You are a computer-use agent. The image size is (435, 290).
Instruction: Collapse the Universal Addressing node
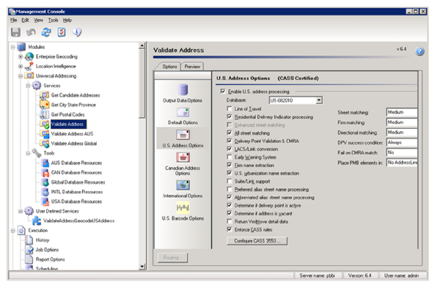(x=21, y=76)
